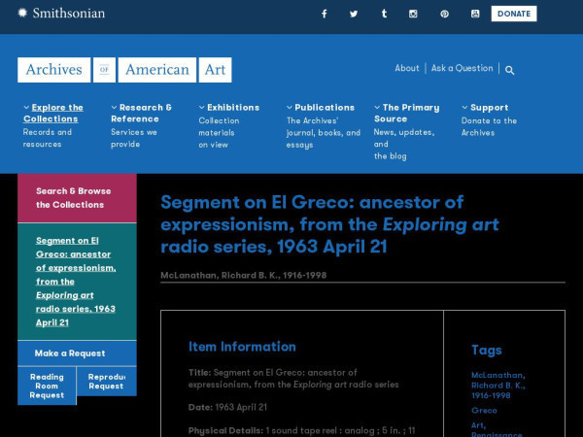
Task: Click 'Records and resources' description text
Action: point(48,138)
